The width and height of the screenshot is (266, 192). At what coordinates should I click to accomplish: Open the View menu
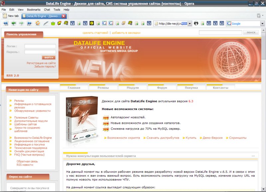(x=21, y=10)
